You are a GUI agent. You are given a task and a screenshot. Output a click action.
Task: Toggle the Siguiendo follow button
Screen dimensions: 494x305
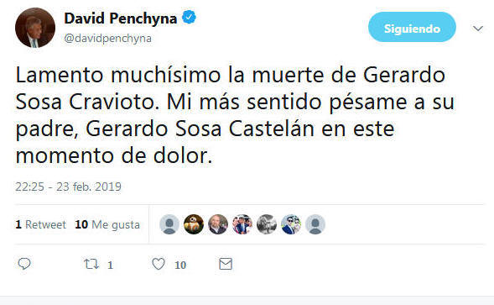[x=412, y=27]
